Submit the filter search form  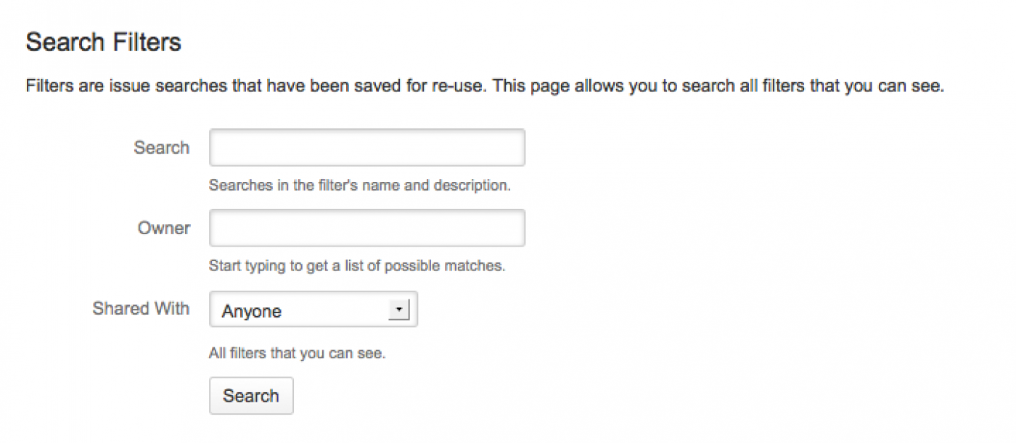251,396
